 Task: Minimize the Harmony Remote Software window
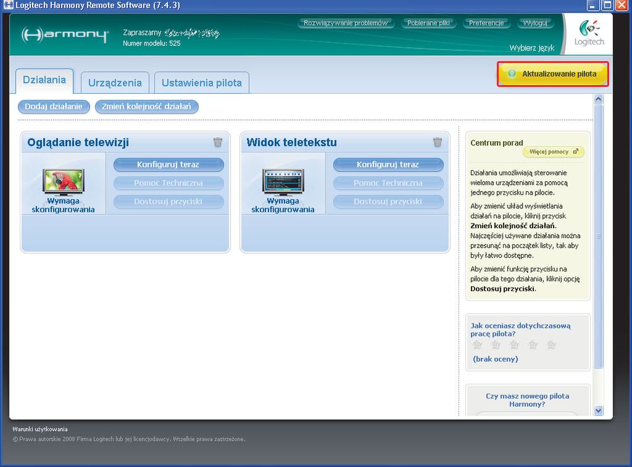(x=592, y=5)
